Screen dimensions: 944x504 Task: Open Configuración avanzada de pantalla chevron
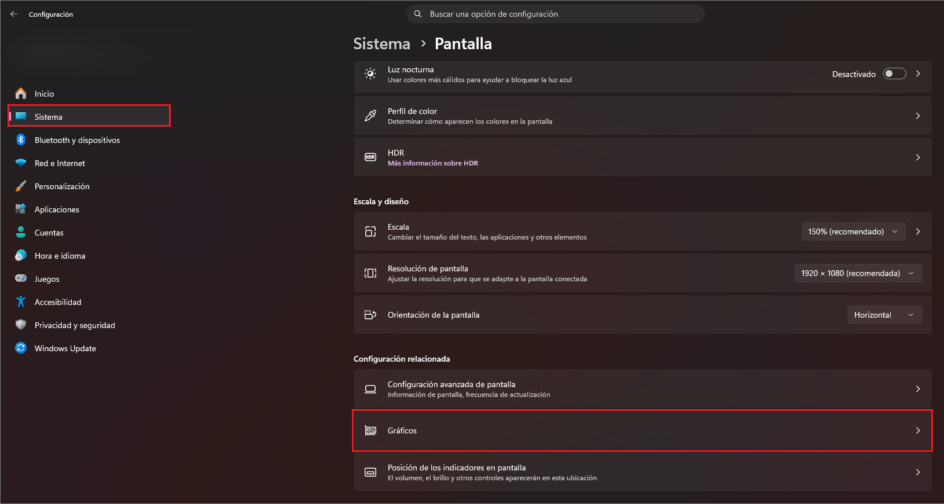click(x=918, y=389)
